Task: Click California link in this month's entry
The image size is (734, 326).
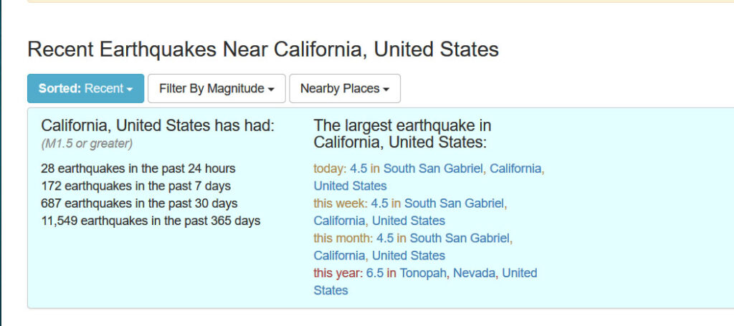Action: [x=339, y=256]
